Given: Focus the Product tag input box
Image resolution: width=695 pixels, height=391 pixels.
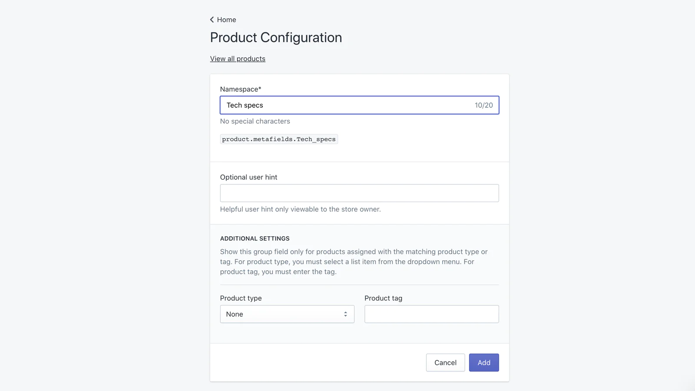Looking at the screenshot, I should tap(431, 314).
